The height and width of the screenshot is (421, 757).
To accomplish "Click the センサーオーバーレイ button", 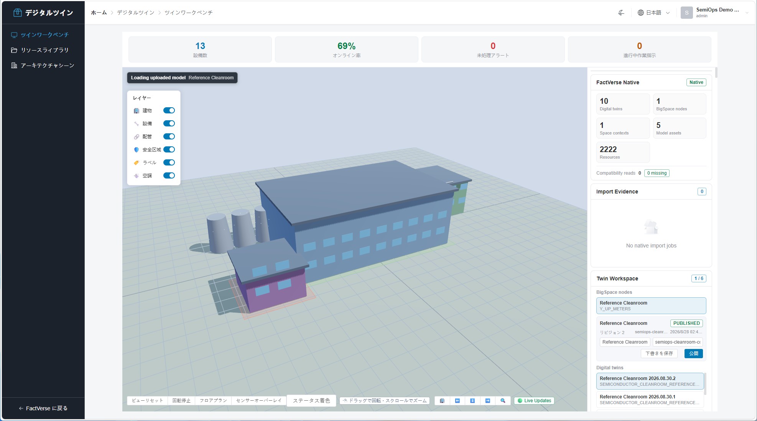I will coord(259,401).
